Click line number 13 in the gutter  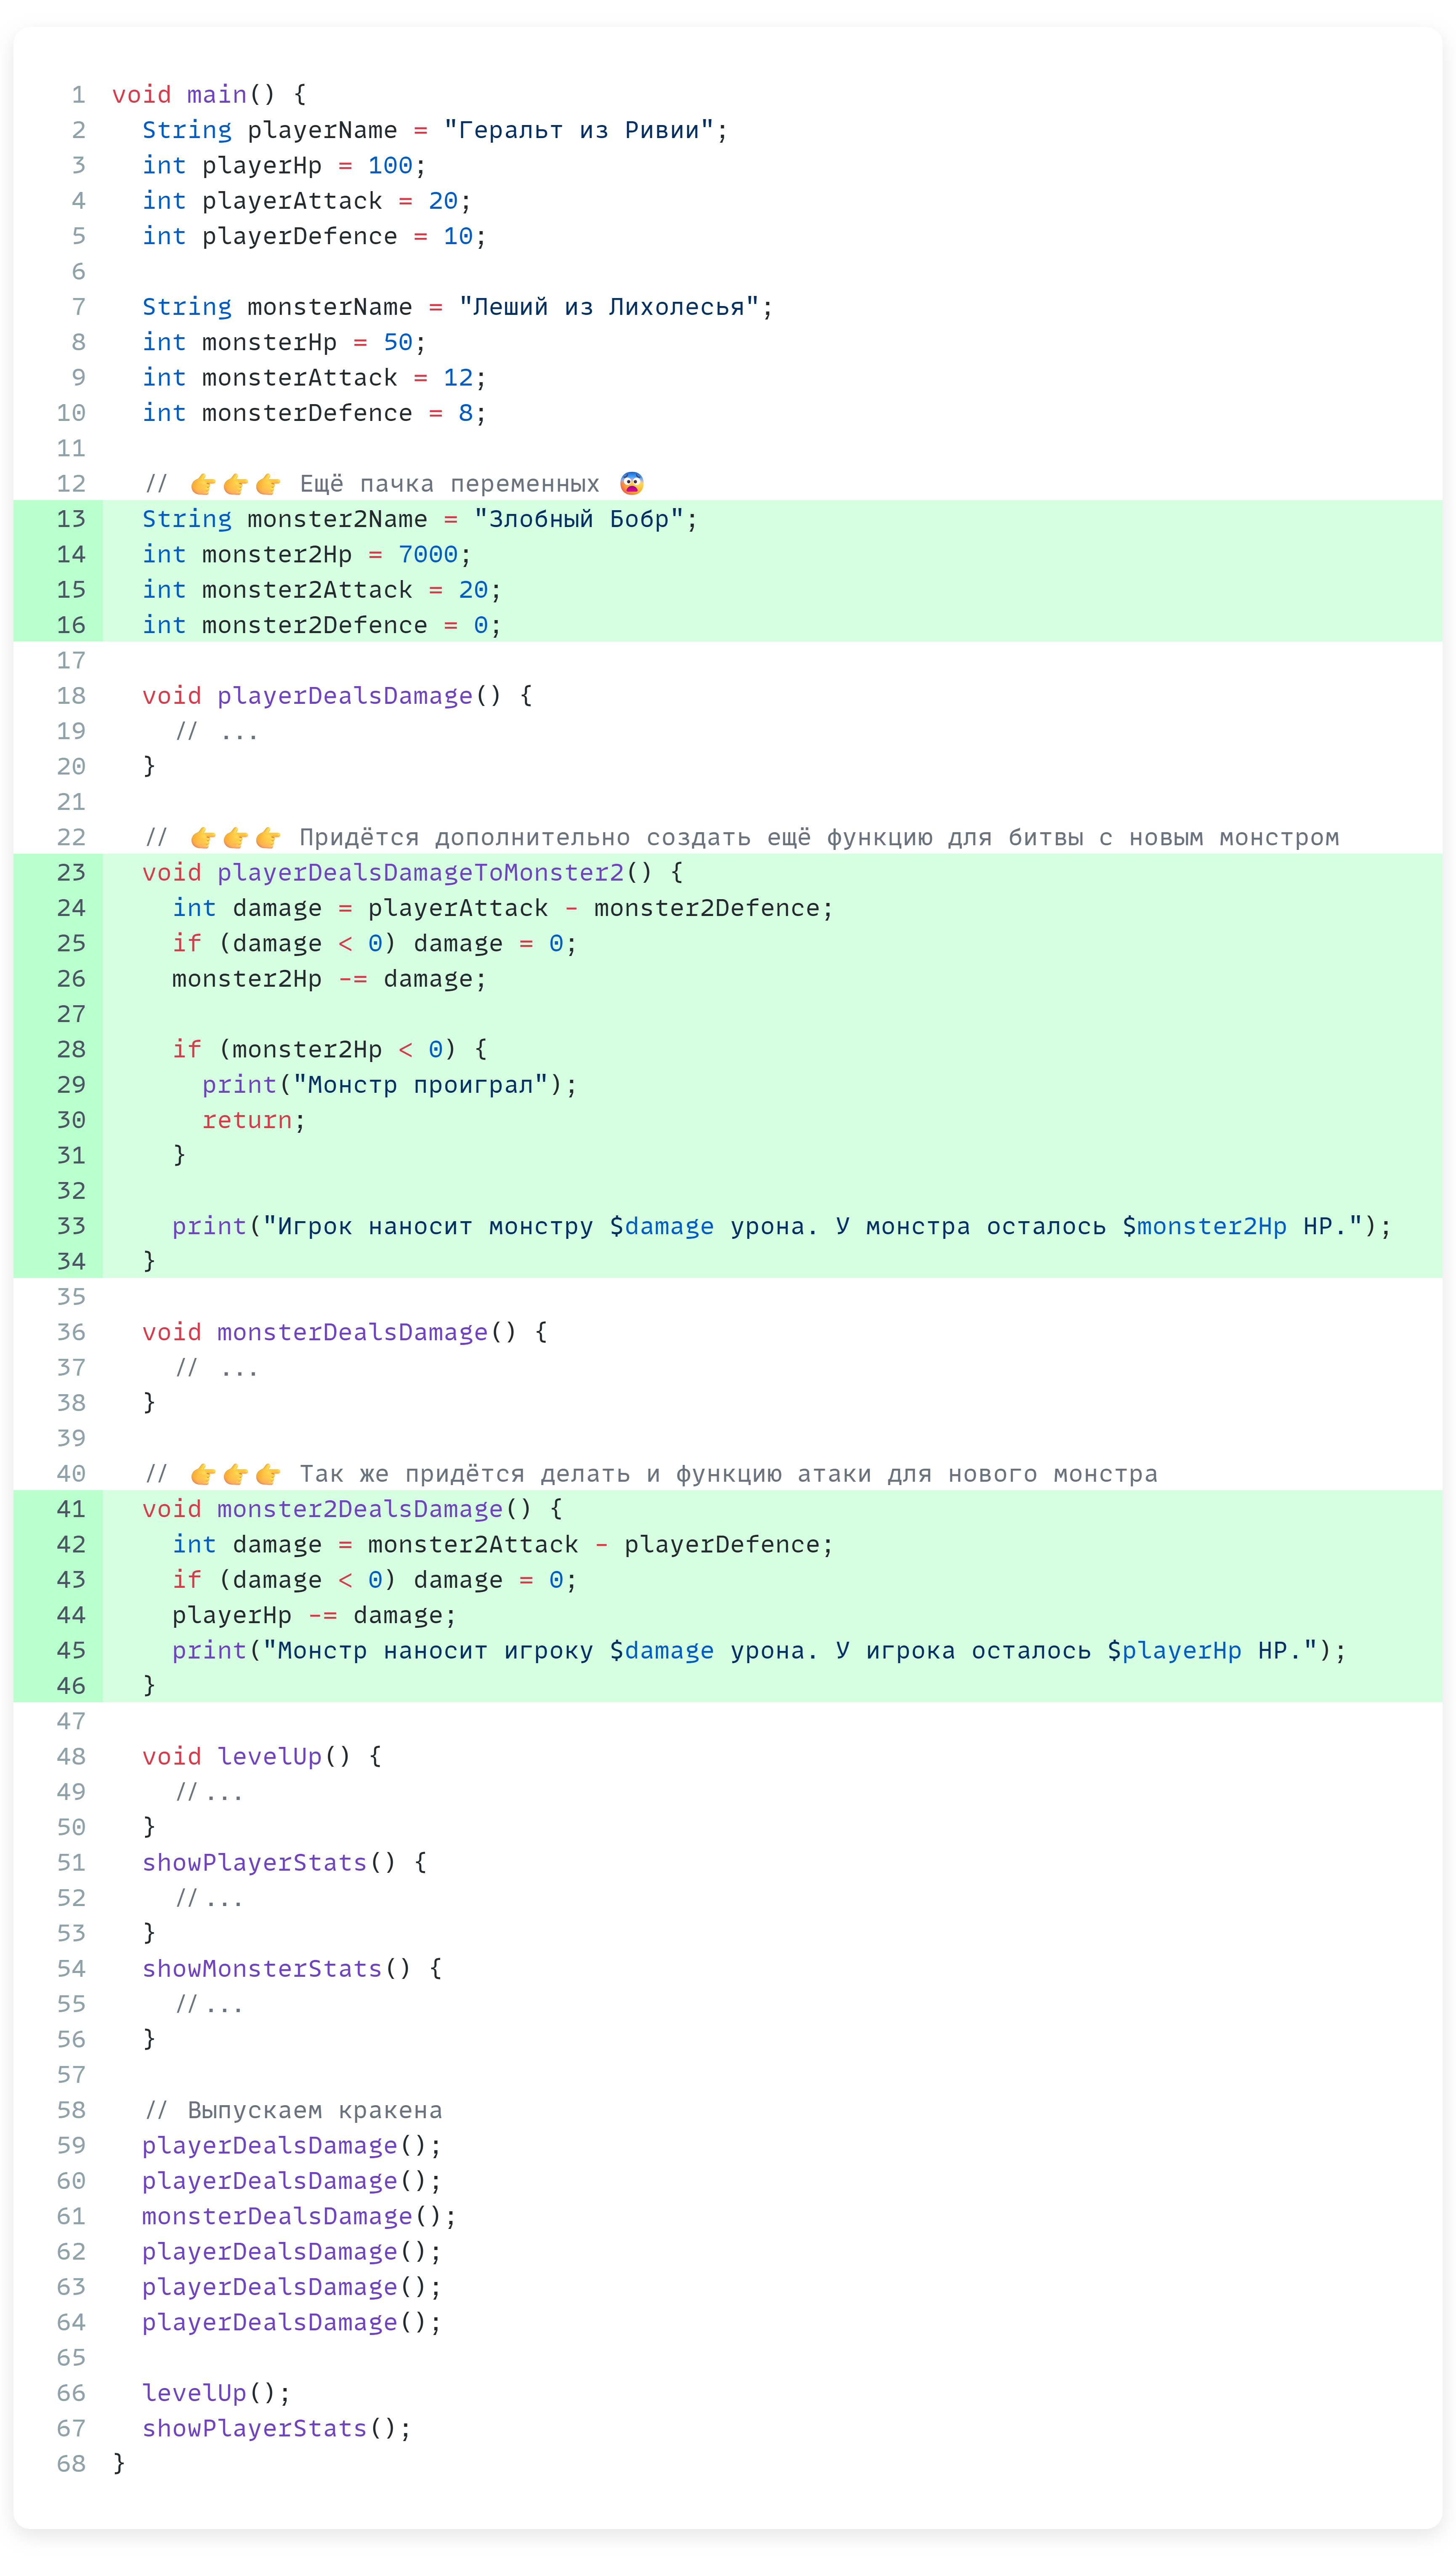click(71, 519)
